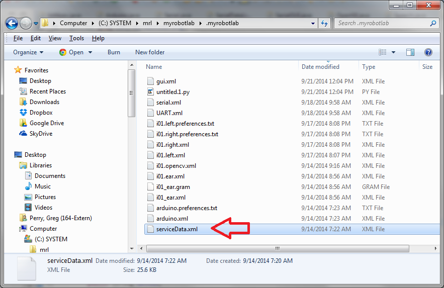Open the recent pages dropdown arrow
444x288 pixels.
[x=36, y=24]
